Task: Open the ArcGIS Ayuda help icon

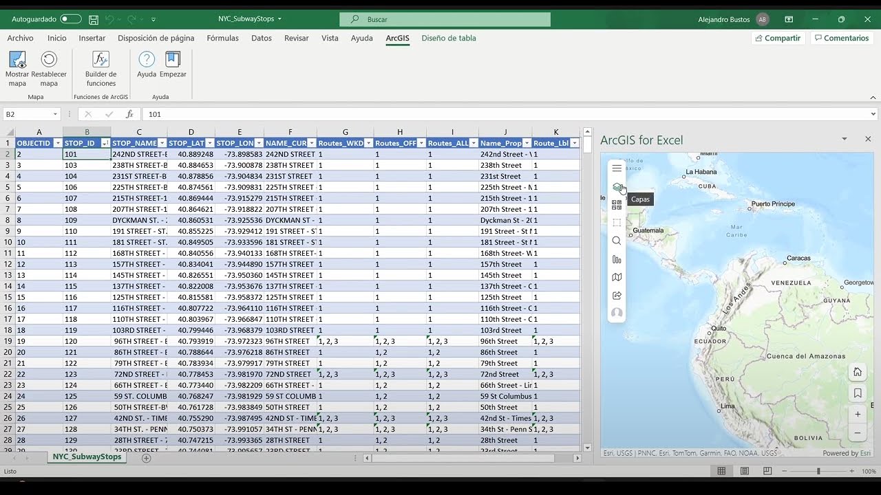Action: 147,64
